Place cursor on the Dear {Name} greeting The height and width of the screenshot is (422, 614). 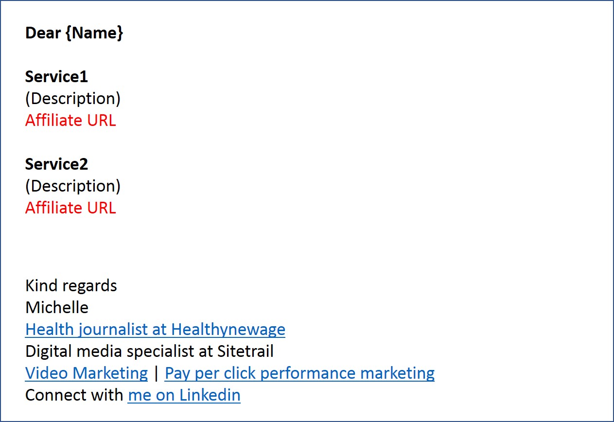pos(74,34)
